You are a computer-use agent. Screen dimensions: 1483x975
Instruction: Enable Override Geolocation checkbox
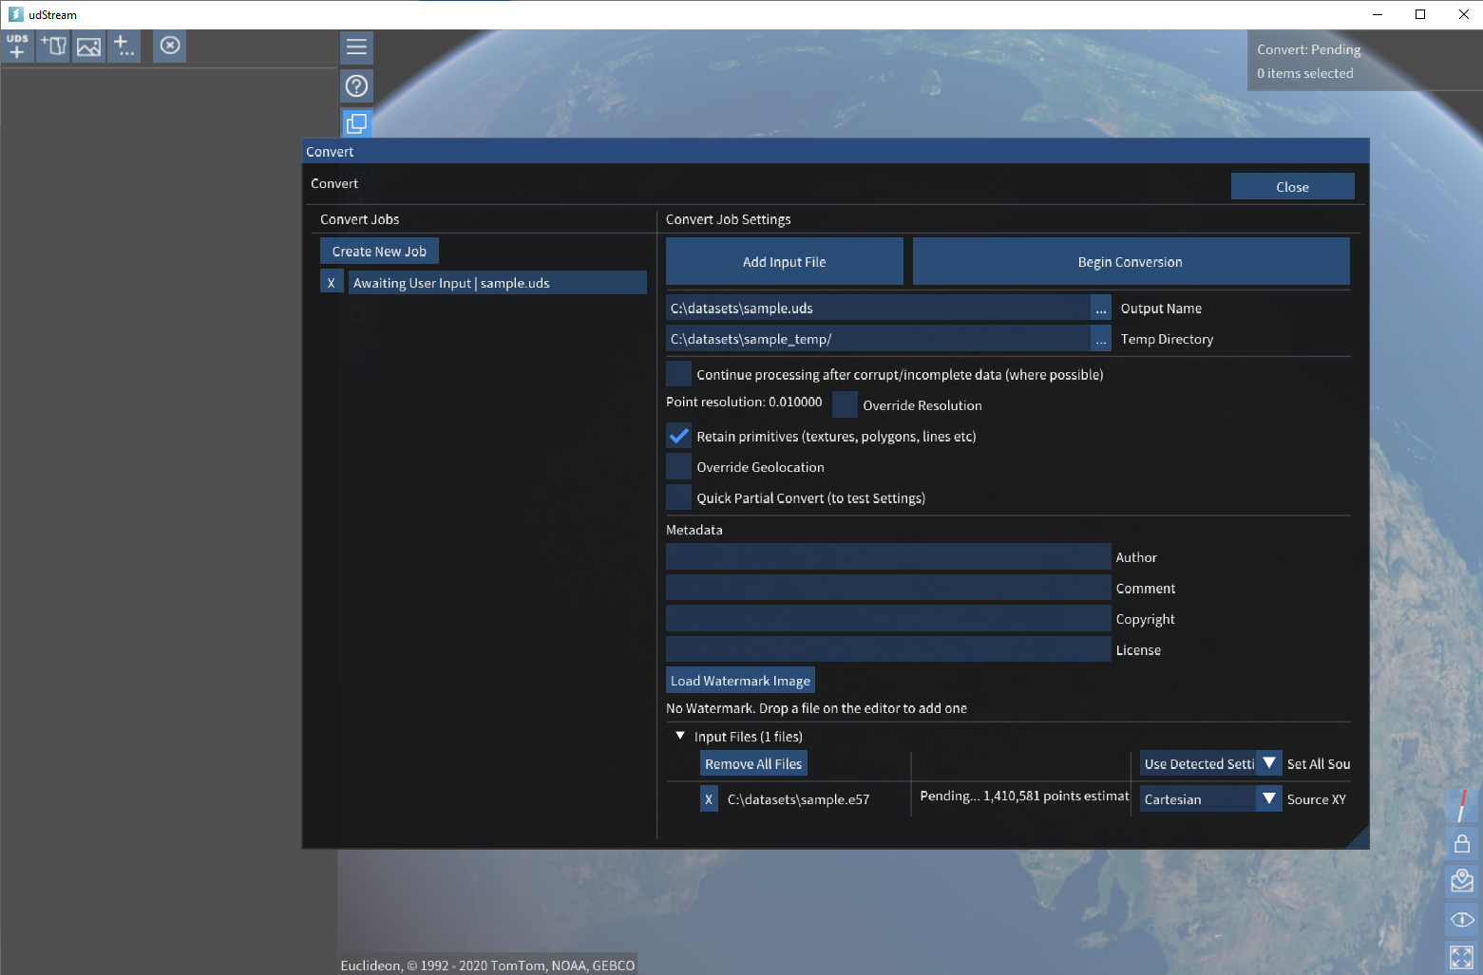coord(679,467)
